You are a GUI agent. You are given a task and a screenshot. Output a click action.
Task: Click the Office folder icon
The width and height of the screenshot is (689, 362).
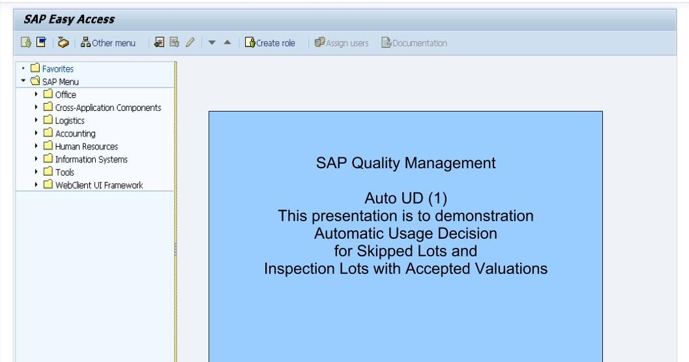coord(48,94)
